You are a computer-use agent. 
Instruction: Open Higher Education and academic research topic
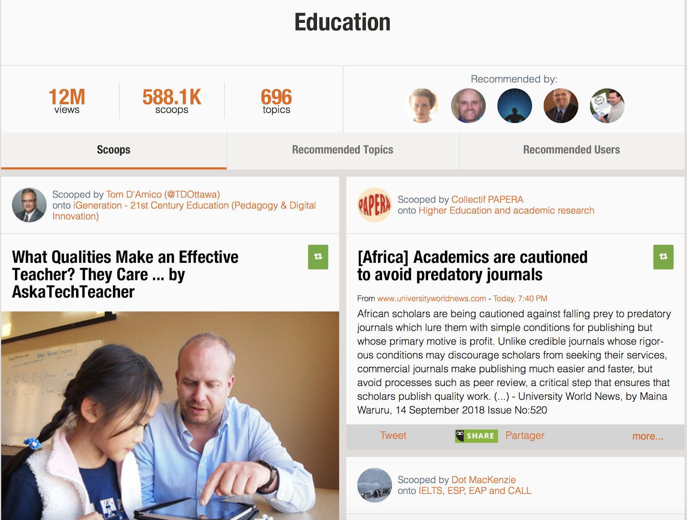pos(506,210)
